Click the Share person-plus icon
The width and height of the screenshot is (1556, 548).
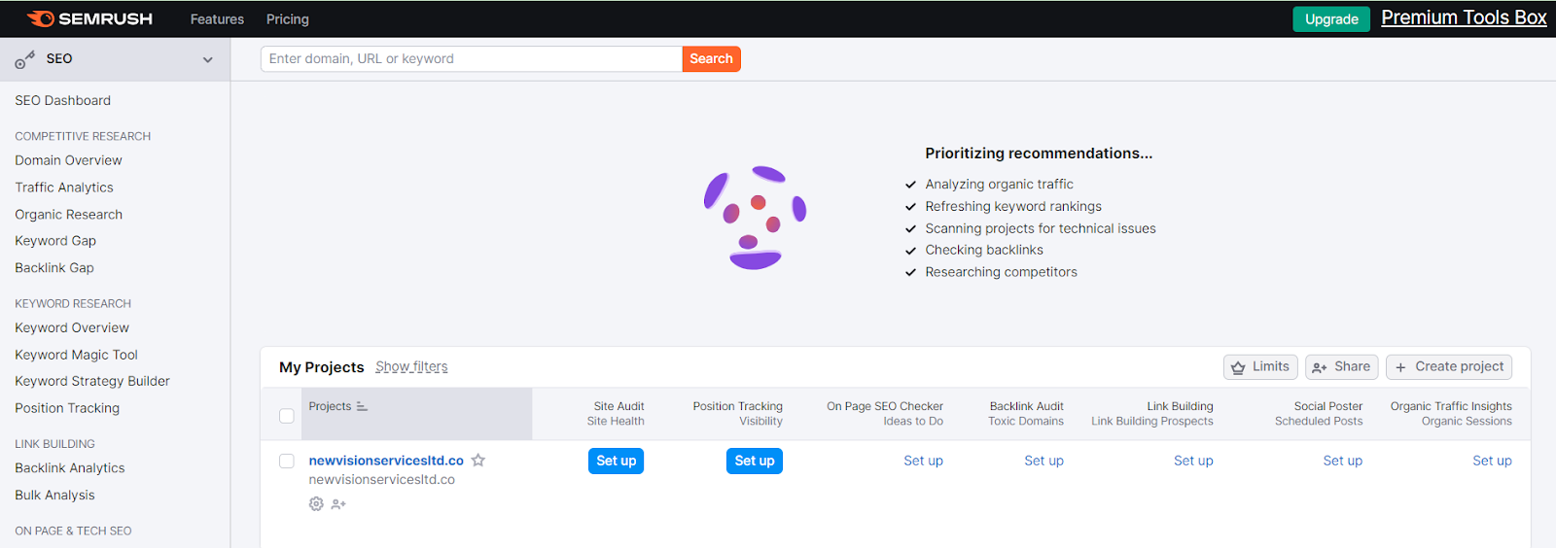[x=1320, y=367]
